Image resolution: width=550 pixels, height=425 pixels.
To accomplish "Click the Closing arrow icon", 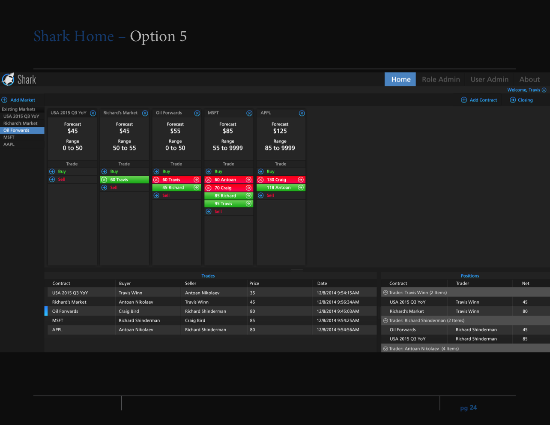I will [x=513, y=100].
